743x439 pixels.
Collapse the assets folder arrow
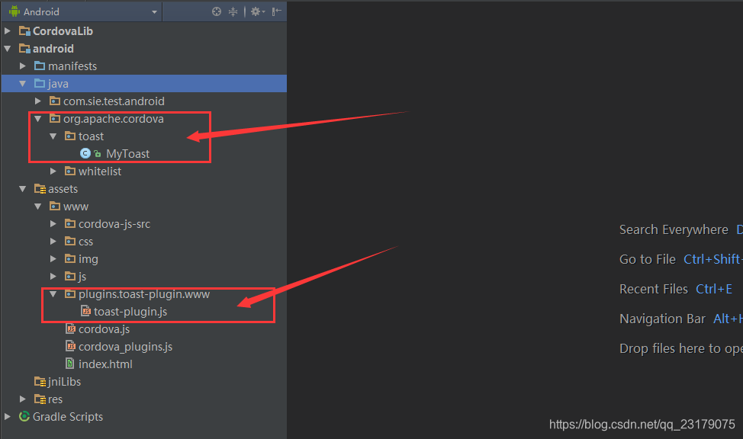click(x=23, y=189)
